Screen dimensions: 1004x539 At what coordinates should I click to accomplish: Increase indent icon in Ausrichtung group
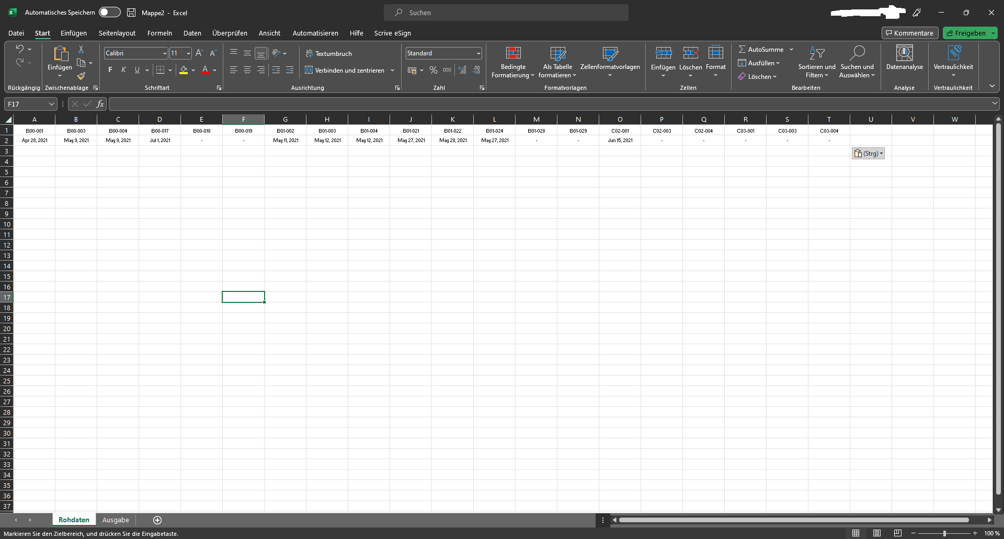point(290,70)
